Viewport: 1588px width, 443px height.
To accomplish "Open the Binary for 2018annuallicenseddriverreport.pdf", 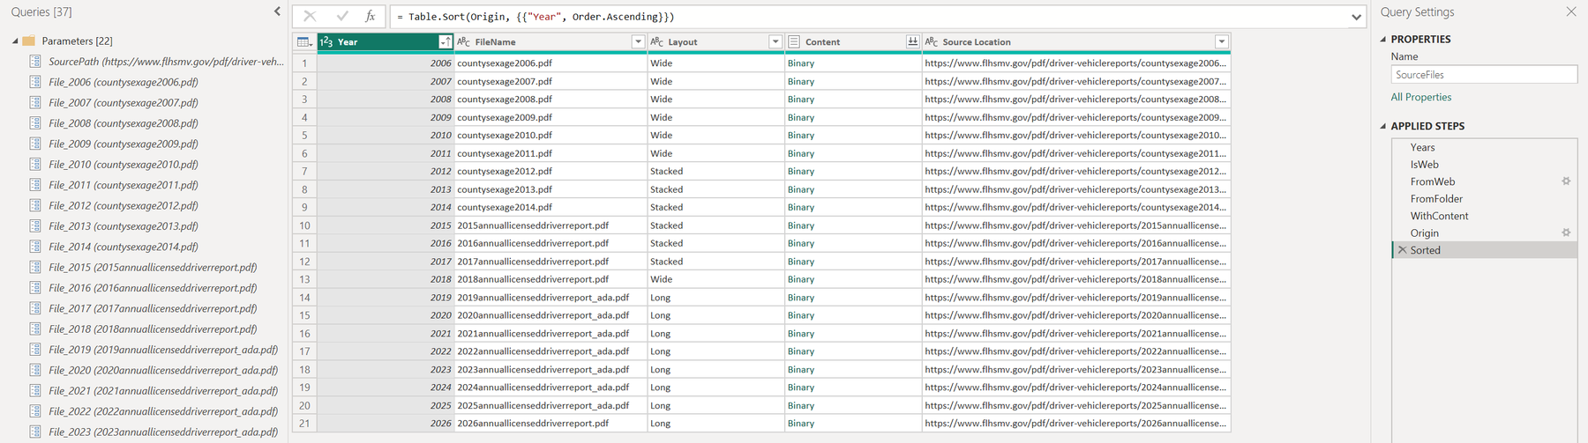I will (801, 279).
